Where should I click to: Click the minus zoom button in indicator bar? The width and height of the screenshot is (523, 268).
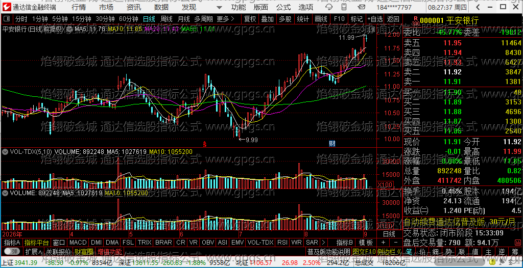pos(396,242)
